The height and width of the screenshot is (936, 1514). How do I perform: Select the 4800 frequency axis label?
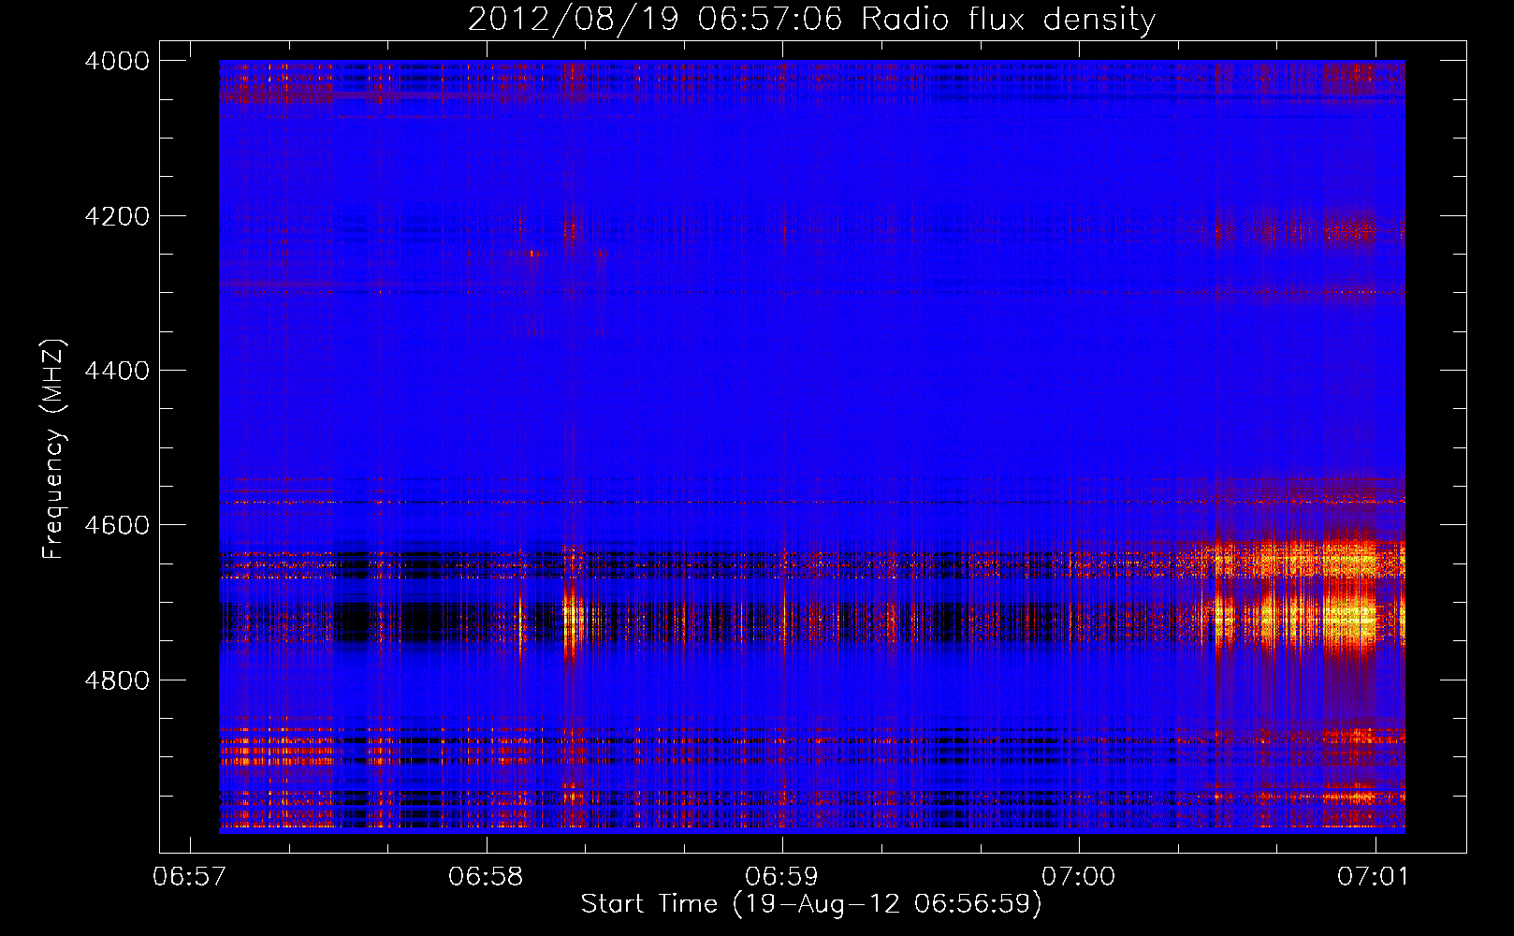(x=116, y=680)
